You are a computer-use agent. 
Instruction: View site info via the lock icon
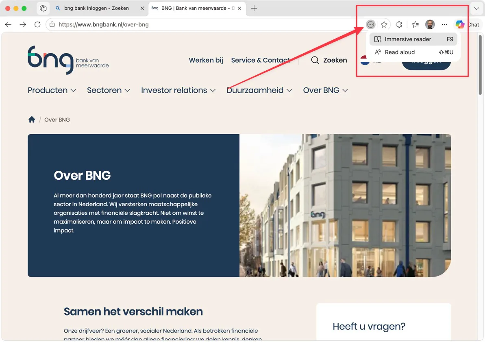[52, 24]
